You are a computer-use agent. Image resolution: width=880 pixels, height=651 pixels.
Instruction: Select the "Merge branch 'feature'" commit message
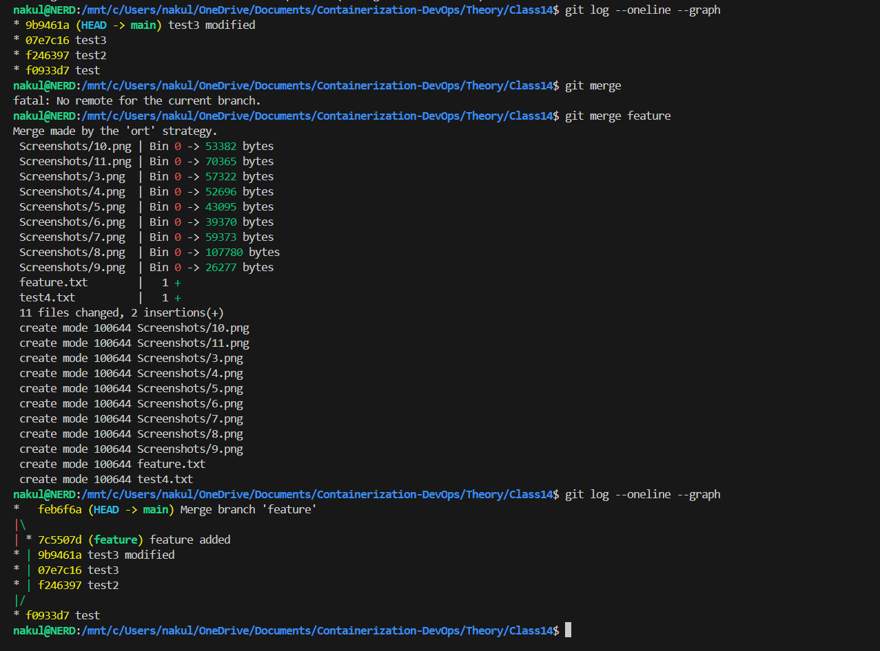[248, 509]
